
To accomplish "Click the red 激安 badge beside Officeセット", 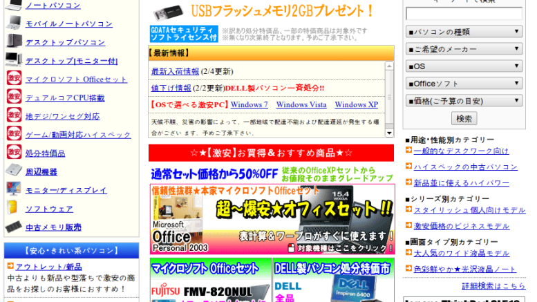I will [x=13, y=79].
